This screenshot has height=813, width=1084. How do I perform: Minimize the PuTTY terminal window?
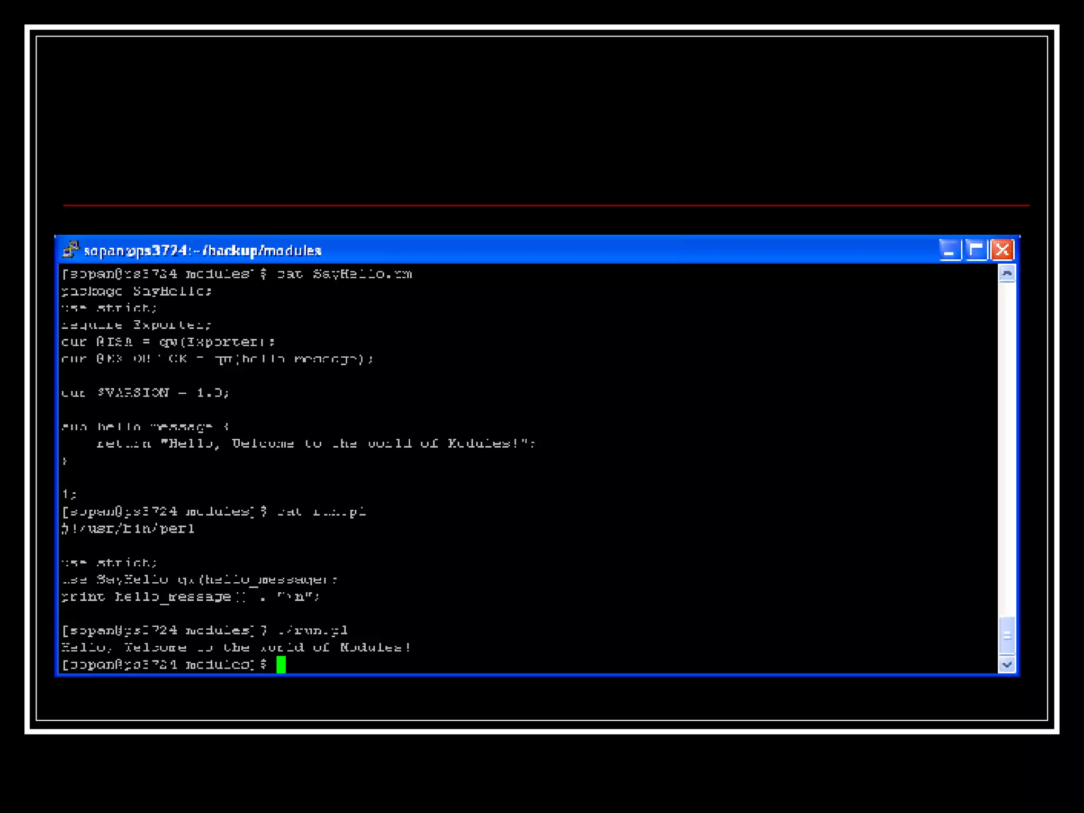pos(950,250)
